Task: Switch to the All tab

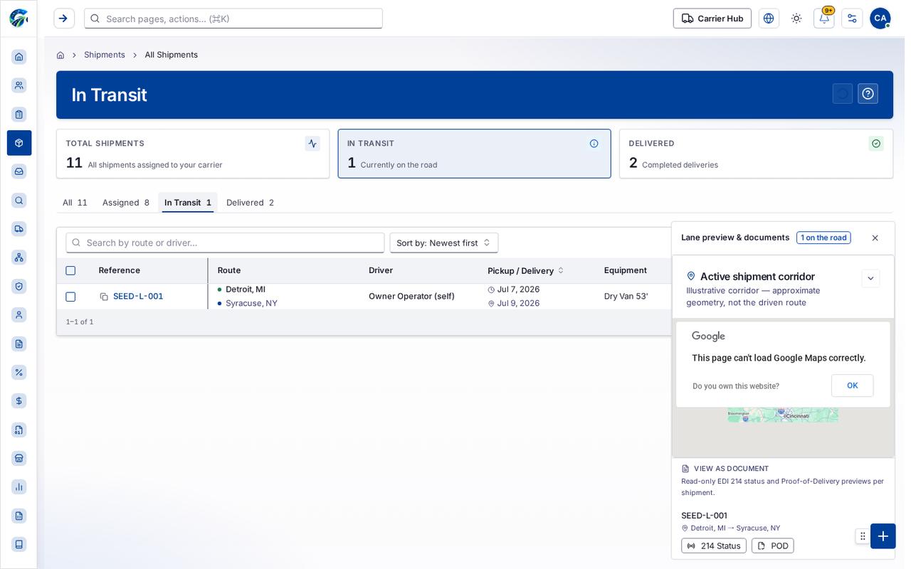Action: pyautogui.click(x=75, y=203)
